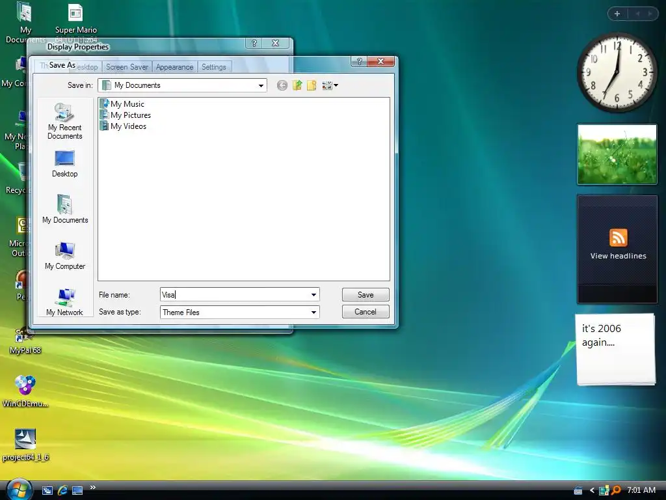
Task: Create a new folder with toolbar icon
Action: pyautogui.click(x=312, y=85)
